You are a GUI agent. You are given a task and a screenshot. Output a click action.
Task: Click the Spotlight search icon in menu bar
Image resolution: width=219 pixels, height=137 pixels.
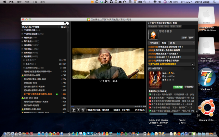214,2
